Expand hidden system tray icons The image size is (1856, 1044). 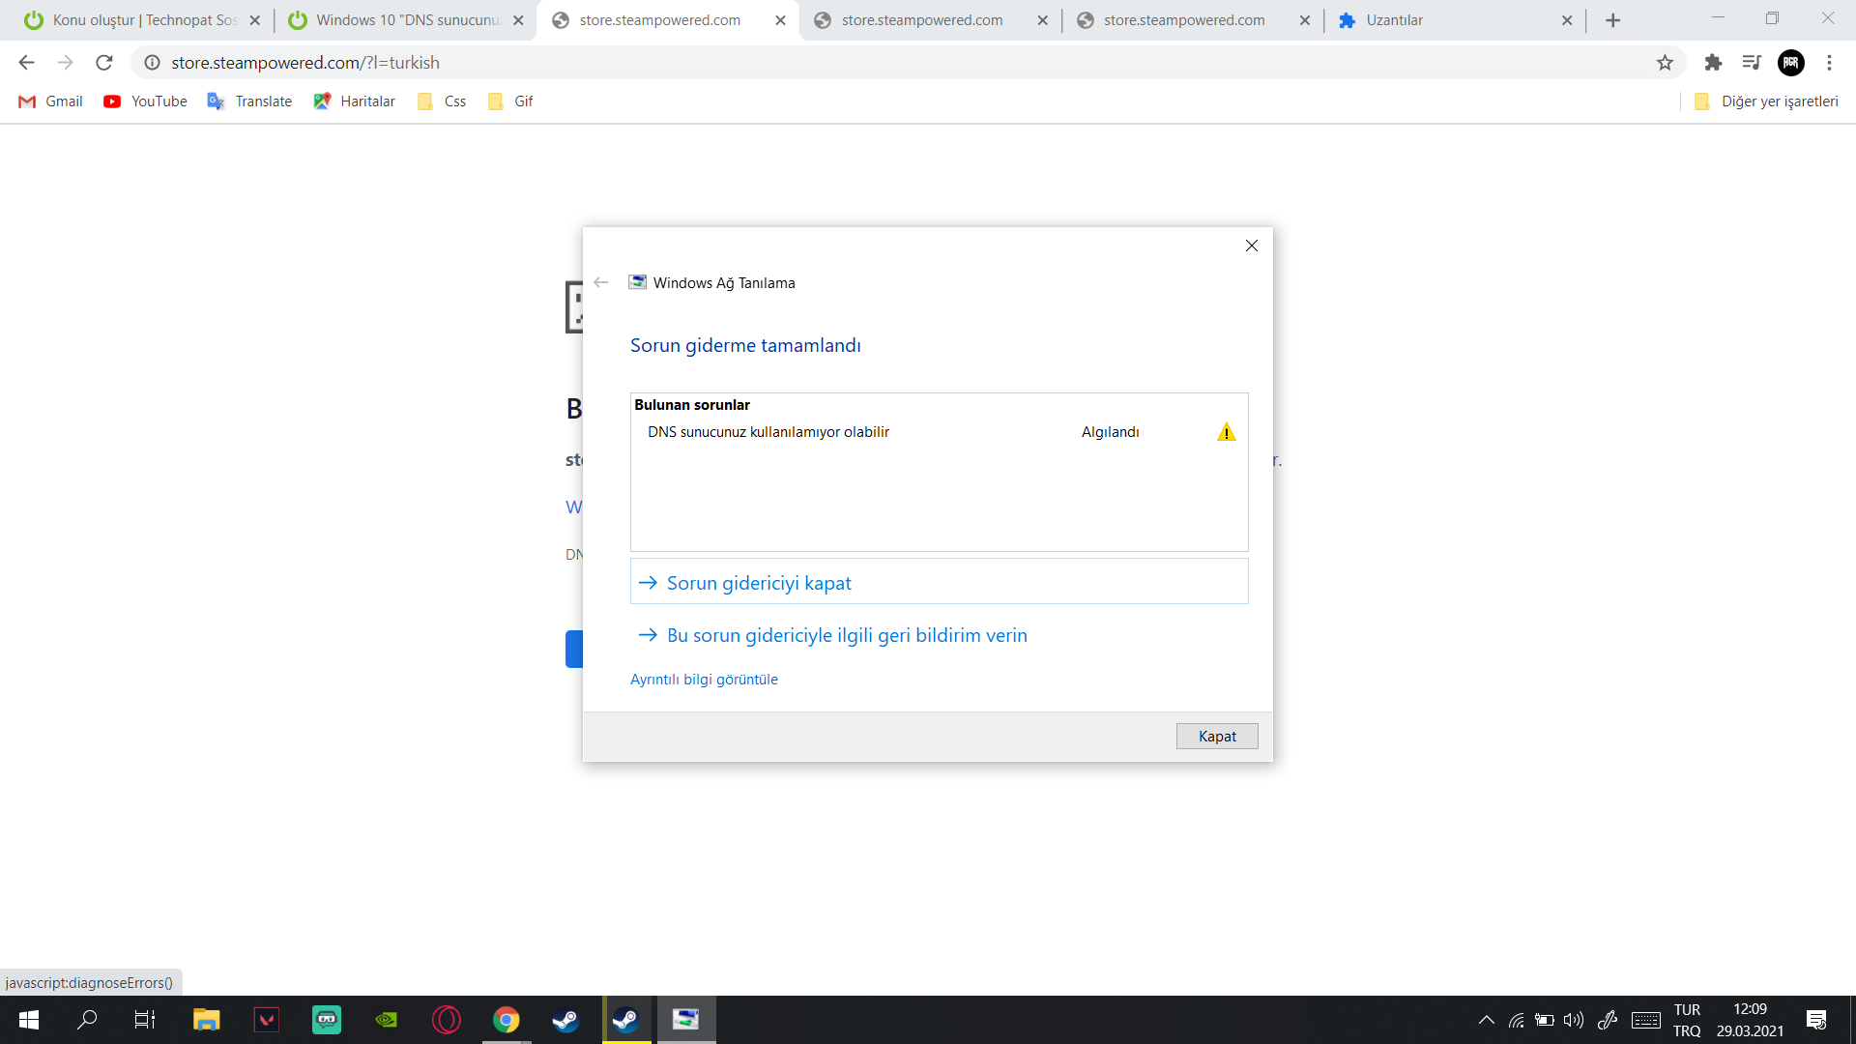[1487, 1020]
